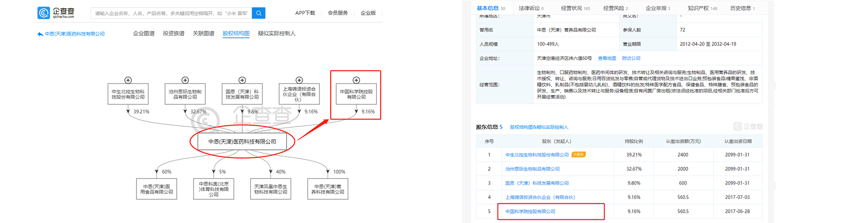
Task: Select the 股权结构图 tab
Action: (x=236, y=33)
